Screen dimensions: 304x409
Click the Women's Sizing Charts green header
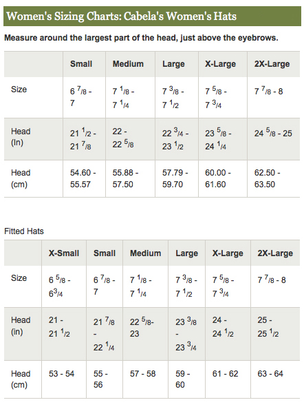point(152,16)
